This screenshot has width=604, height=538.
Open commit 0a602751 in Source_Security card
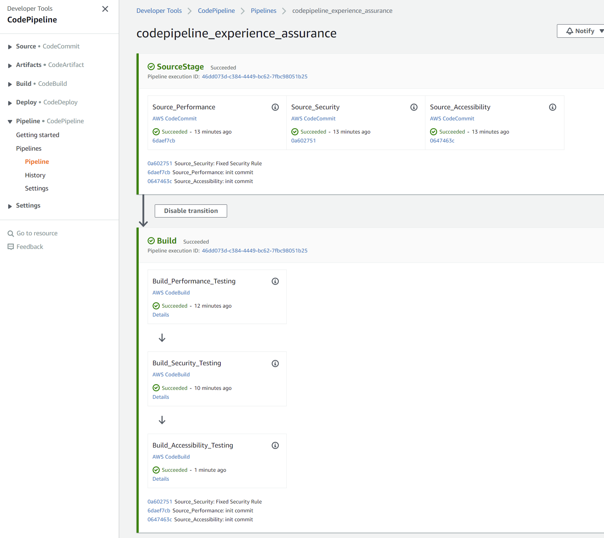303,141
